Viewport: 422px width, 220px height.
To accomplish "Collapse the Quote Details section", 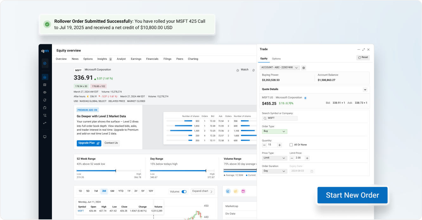I will [x=365, y=89].
